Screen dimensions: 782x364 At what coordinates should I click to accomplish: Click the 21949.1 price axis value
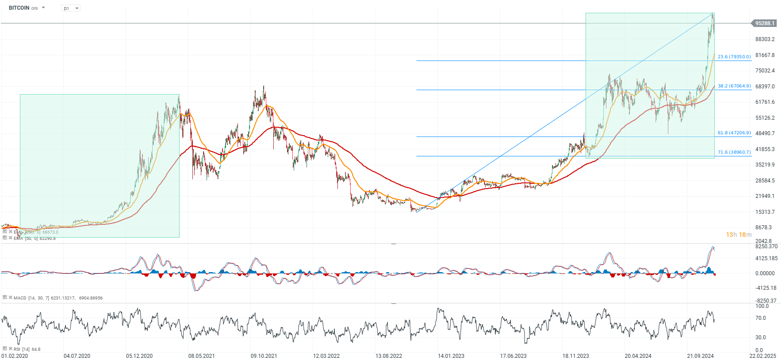click(x=765, y=196)
